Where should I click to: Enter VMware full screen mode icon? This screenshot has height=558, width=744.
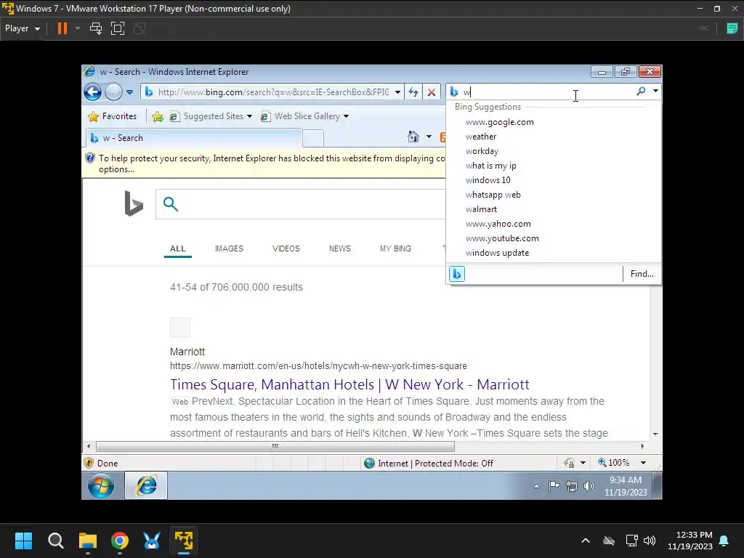[x=118, y=28]
